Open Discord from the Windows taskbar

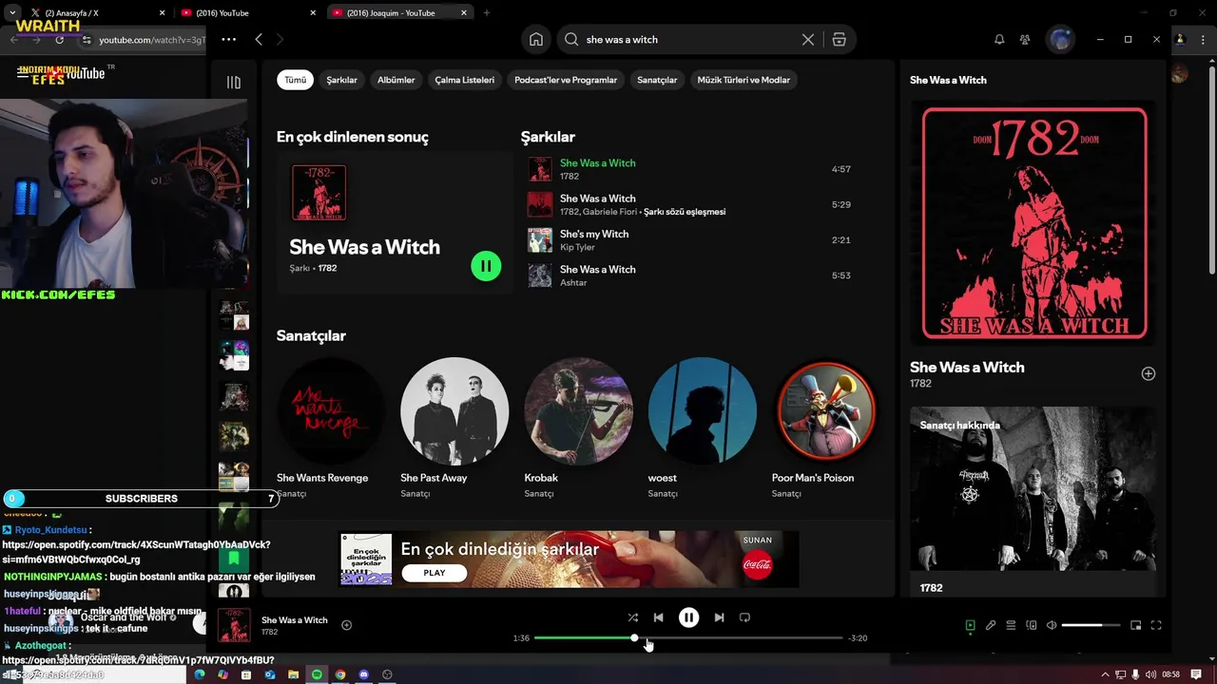[363, 674]
